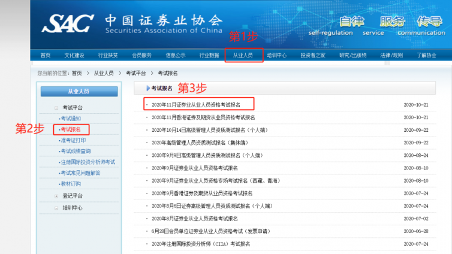This screenshot has height=254, width=452.
Task: Click the SAC logo in header
Action: coord(68,23)
